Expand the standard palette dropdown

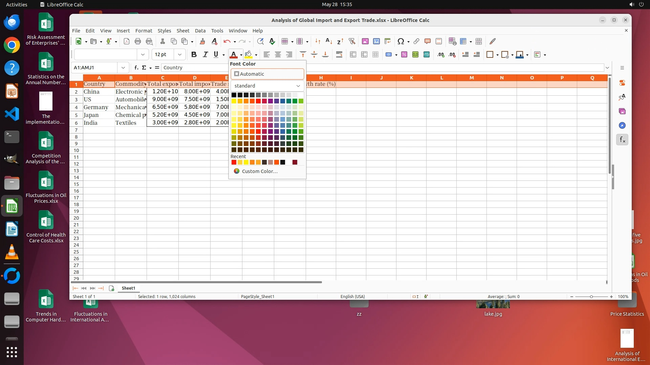pyautogui.click(x=298, y=86)
